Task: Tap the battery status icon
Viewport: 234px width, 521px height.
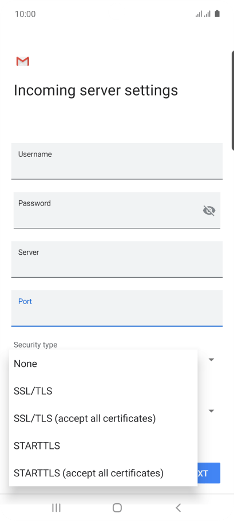Action: click(x=217, y=14)
